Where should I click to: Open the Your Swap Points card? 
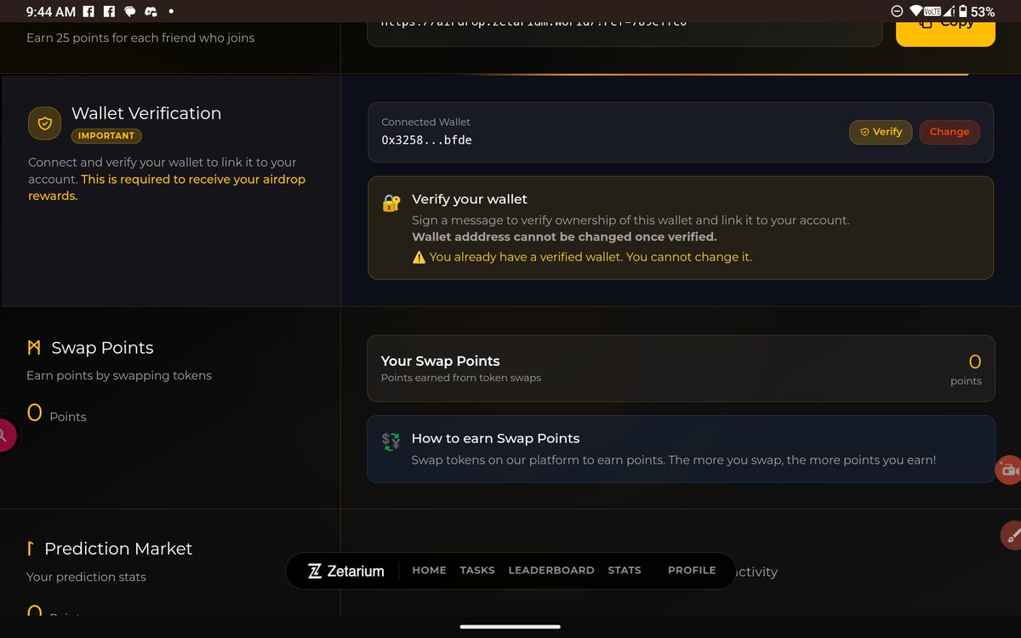(681, 368)
